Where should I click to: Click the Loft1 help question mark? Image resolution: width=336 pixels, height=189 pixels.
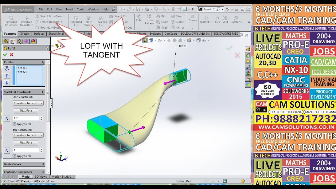click(x=47, y=48)
